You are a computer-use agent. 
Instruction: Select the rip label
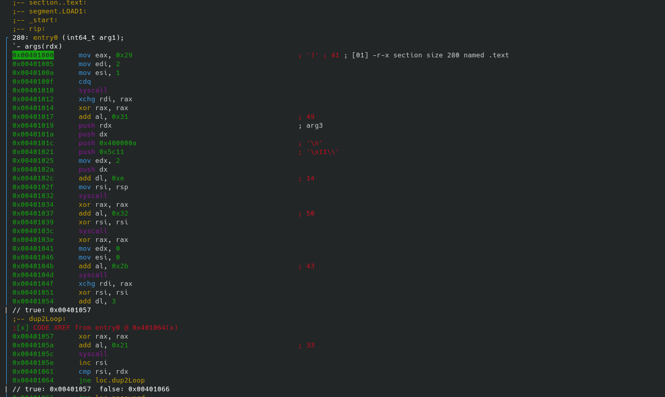pyautogui.click(x=37, y=28)
